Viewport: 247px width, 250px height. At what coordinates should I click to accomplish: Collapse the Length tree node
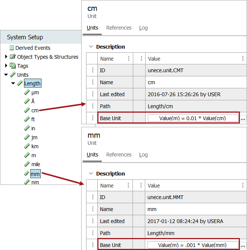pos(13,83)
